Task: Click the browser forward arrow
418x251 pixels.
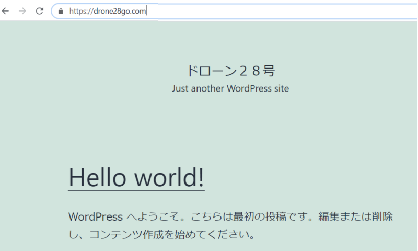Action: click(22, 11)
